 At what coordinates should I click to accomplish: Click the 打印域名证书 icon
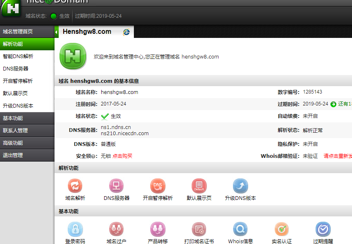[199, 229]
